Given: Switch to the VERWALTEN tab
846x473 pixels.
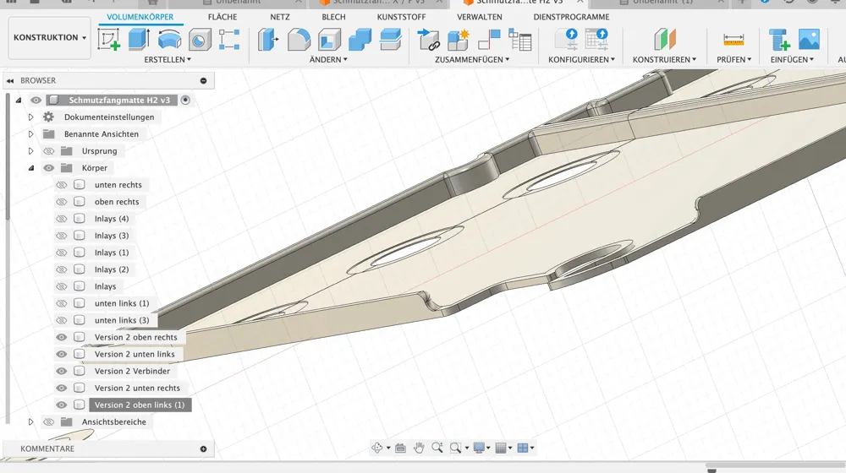Looking at the screenshot, I should (x=480, y=17).
